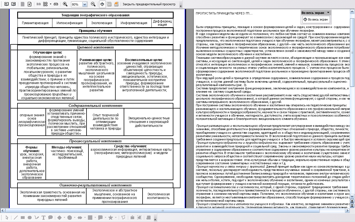Viewport: 355px width, 222px height.
Task: Jump to the first document page
Action: click(x=22, y=4)
